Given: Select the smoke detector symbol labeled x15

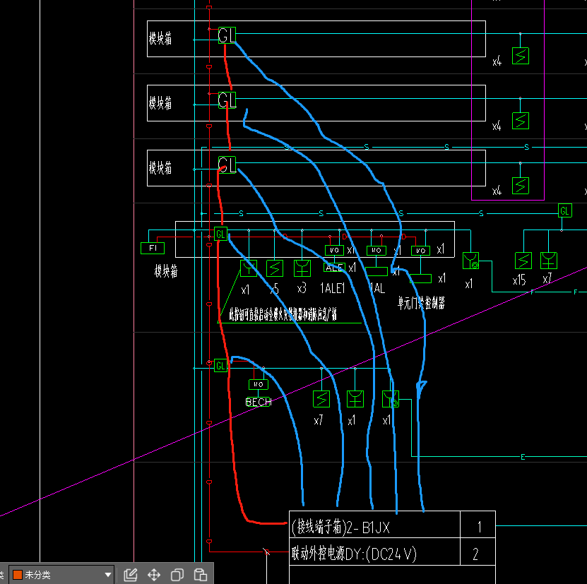Looking at the screenshot, I should (523, 261).
